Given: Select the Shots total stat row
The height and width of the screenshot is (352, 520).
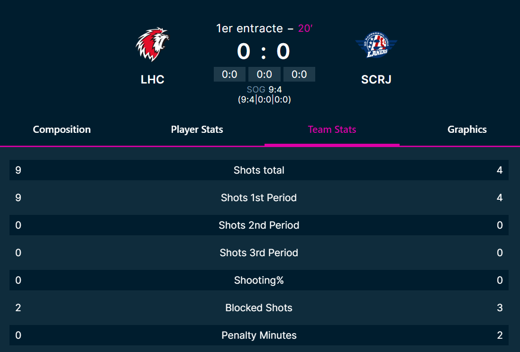Looking at the screenshot, I should point(259,170).
